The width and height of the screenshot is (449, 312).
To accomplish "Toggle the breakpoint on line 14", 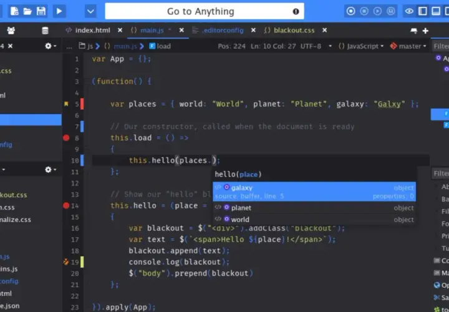I will pos(66,205).
